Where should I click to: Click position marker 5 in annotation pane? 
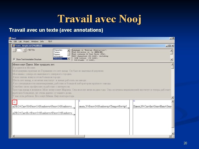[79, 101]
